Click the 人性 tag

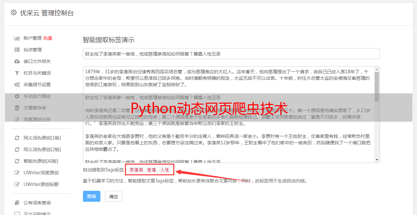coord(165,170)
